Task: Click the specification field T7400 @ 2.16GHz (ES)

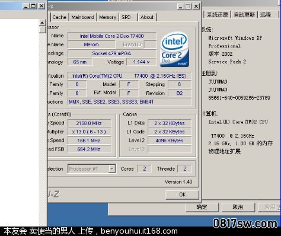Action: [129, 76]
